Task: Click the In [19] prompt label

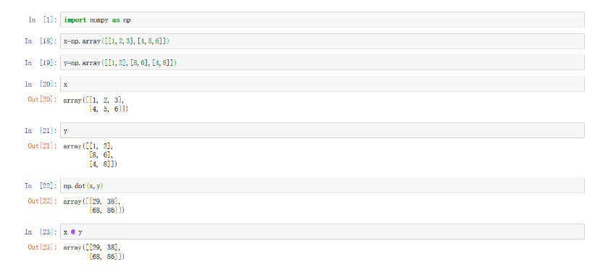Action: [41, 62]
